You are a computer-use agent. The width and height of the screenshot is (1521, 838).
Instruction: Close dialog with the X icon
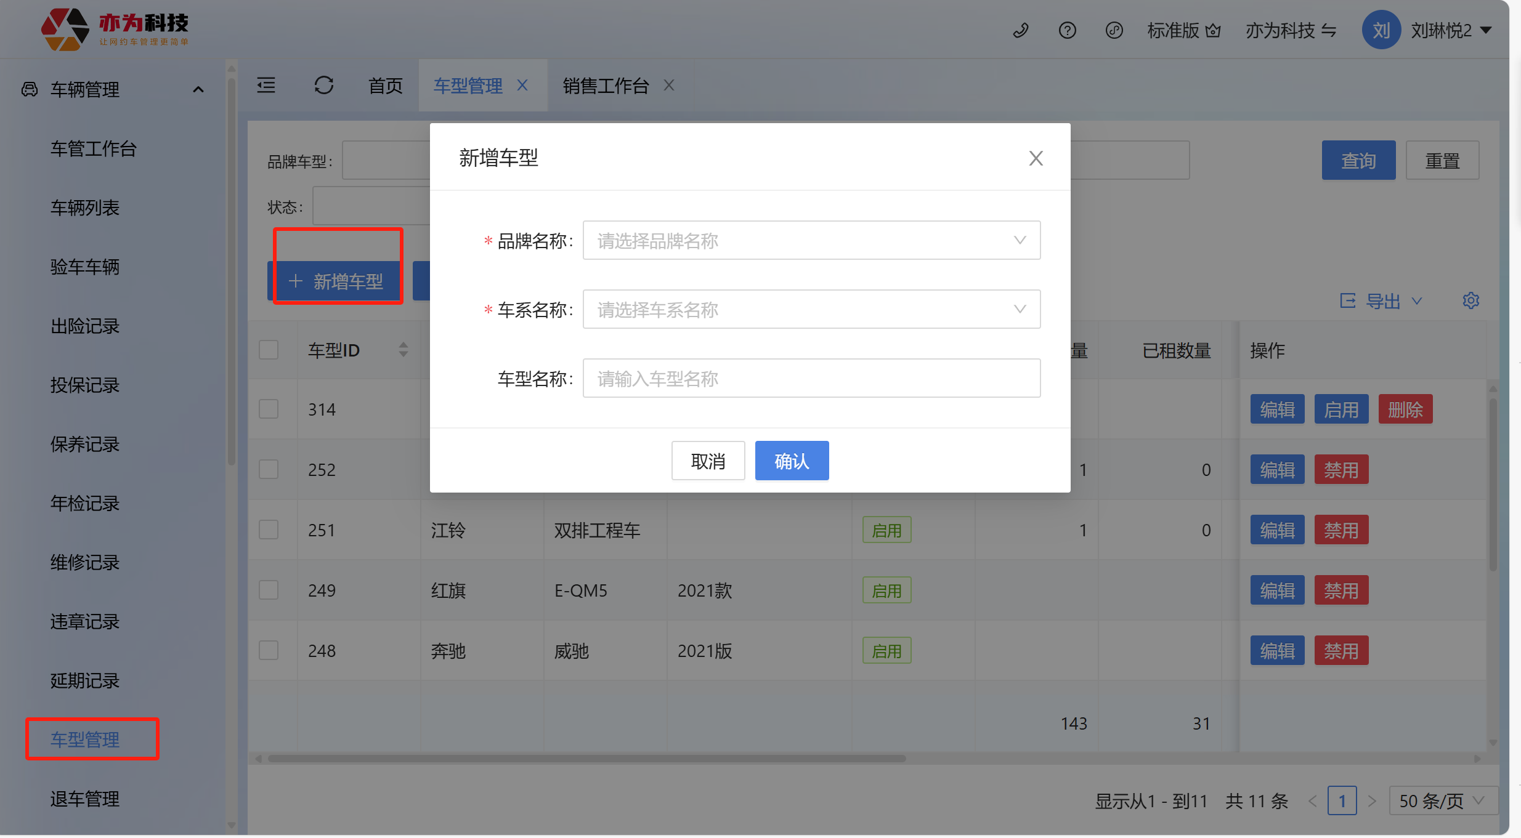click(x=1036, y=158)
